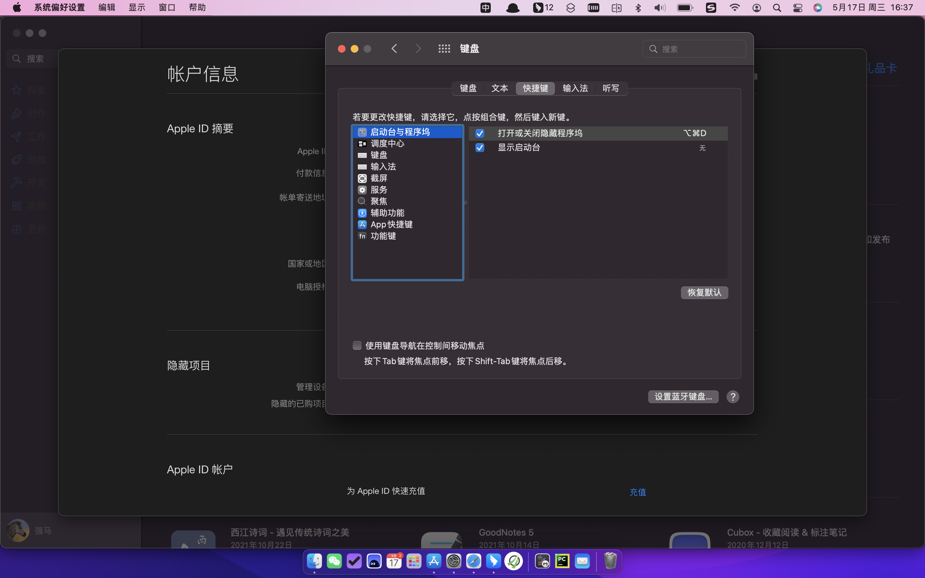
Task: Open the Wi-Fi menu bar icon
Action: (734, 8)
